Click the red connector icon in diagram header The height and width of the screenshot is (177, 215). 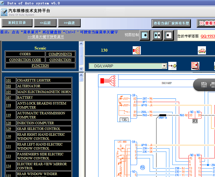108,81
